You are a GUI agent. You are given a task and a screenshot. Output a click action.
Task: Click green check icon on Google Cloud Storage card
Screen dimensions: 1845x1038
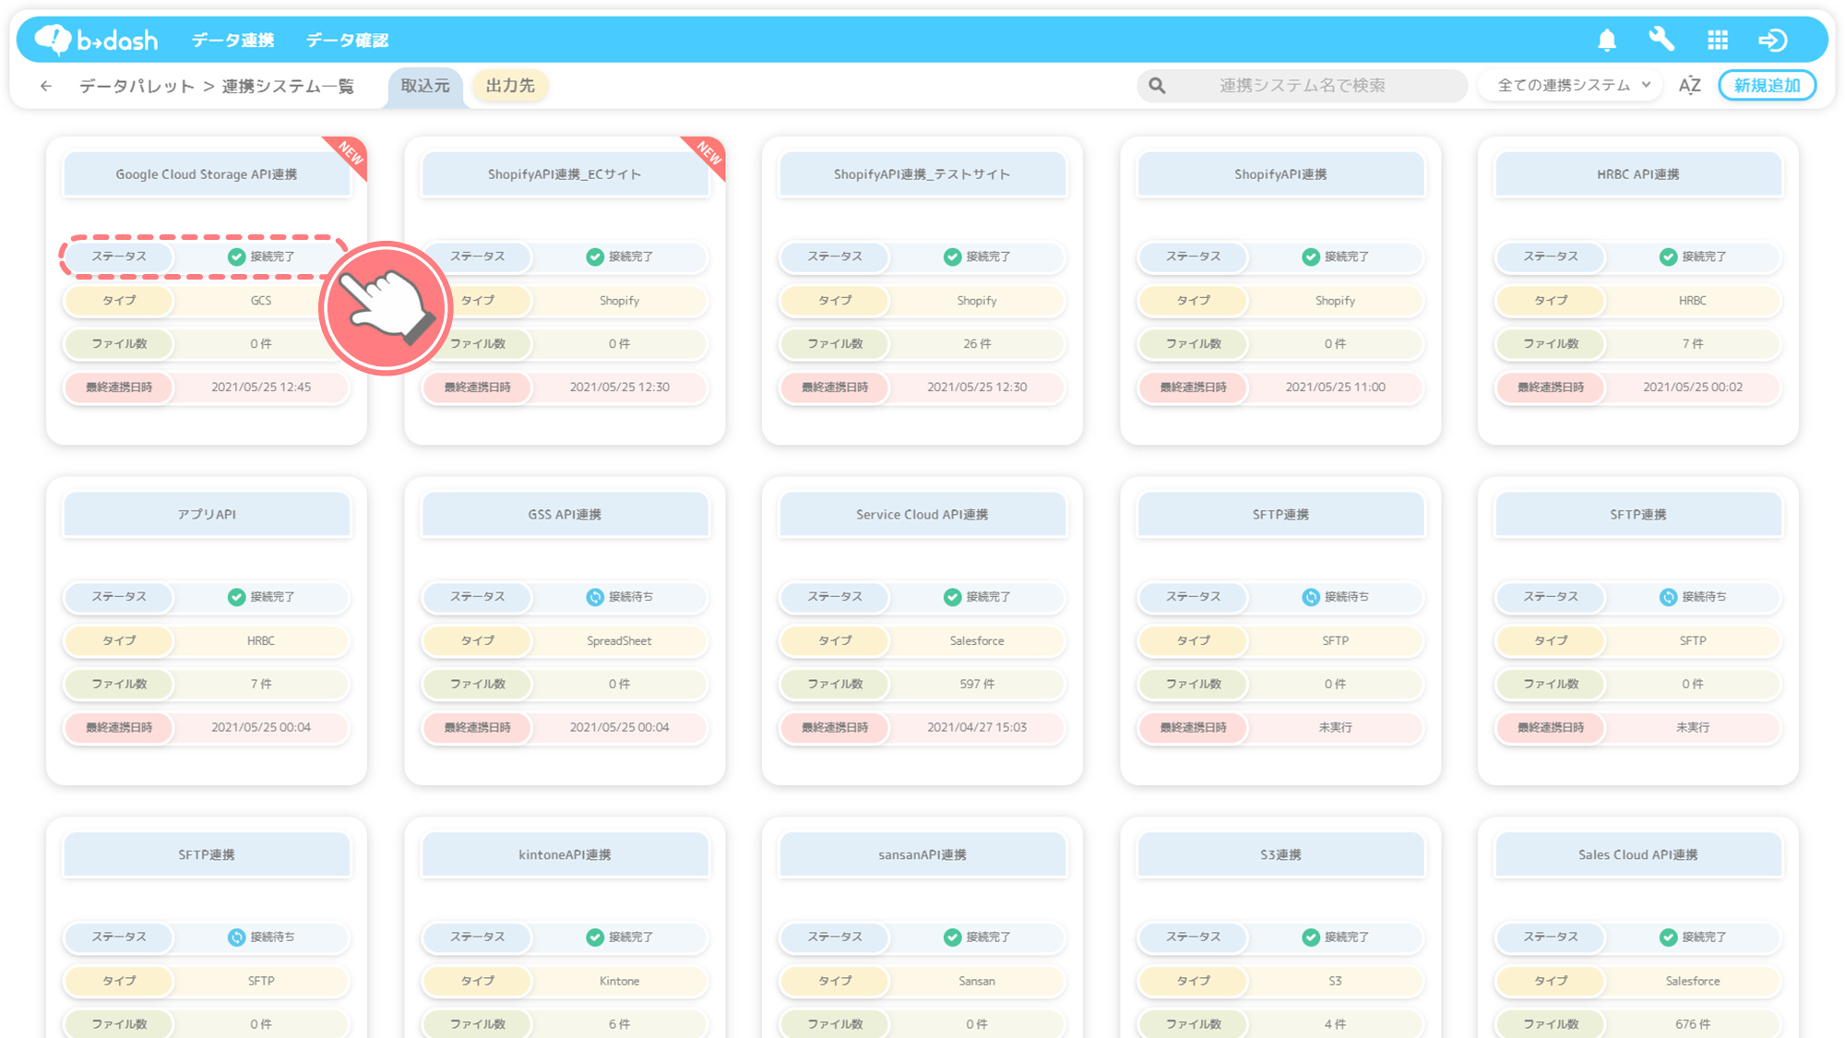[237, 257]
